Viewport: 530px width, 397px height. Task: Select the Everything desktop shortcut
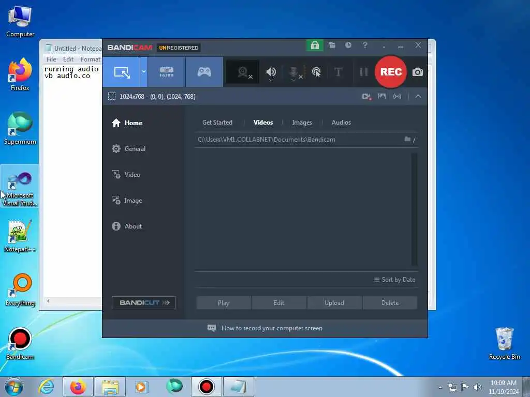[x=20, y=290]
